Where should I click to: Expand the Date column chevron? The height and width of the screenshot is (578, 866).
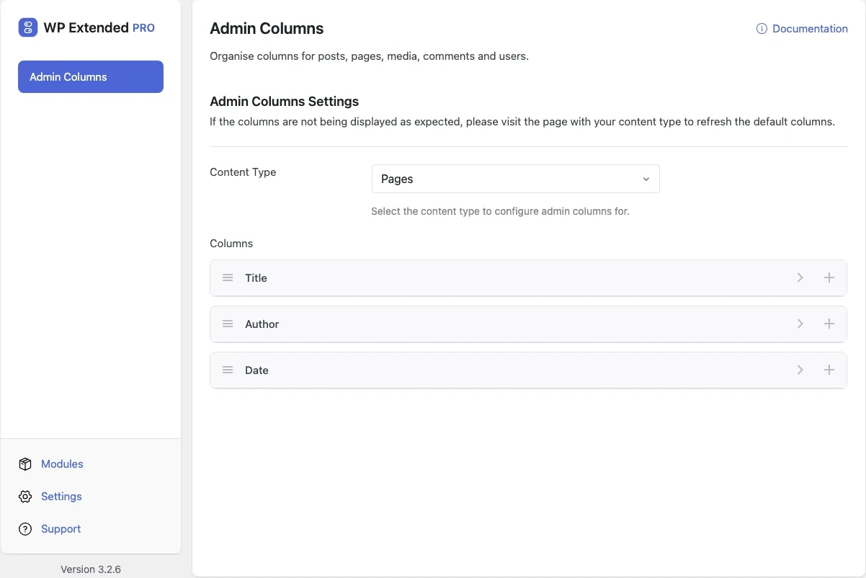[x=800, y=370]
